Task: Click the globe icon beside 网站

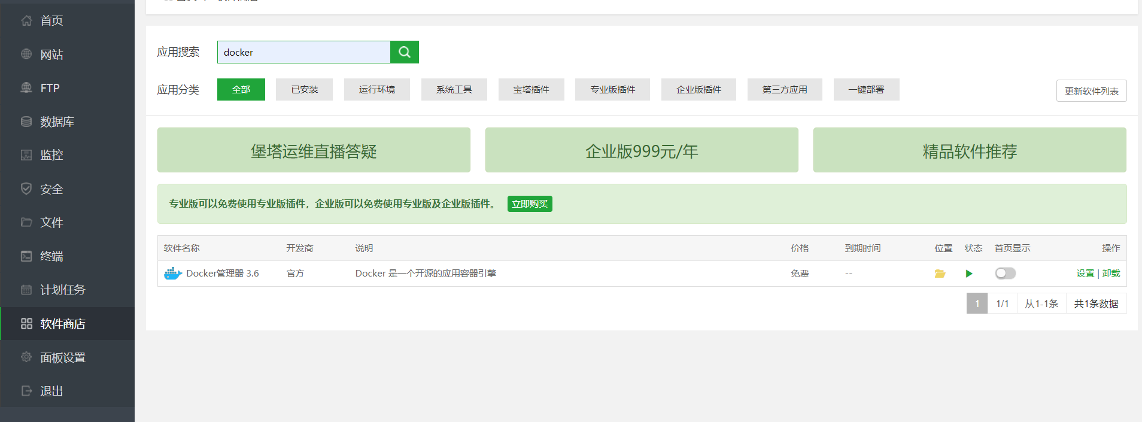Action: pyautogui.click(x=26, y=54)
